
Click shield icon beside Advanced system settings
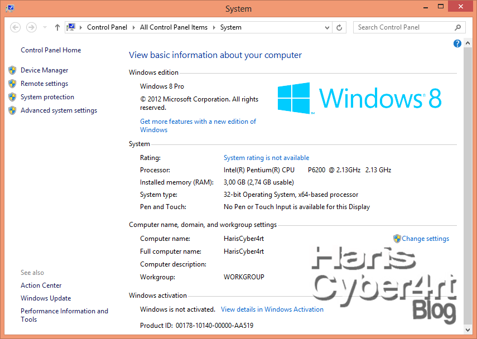(x=12, y=110)
